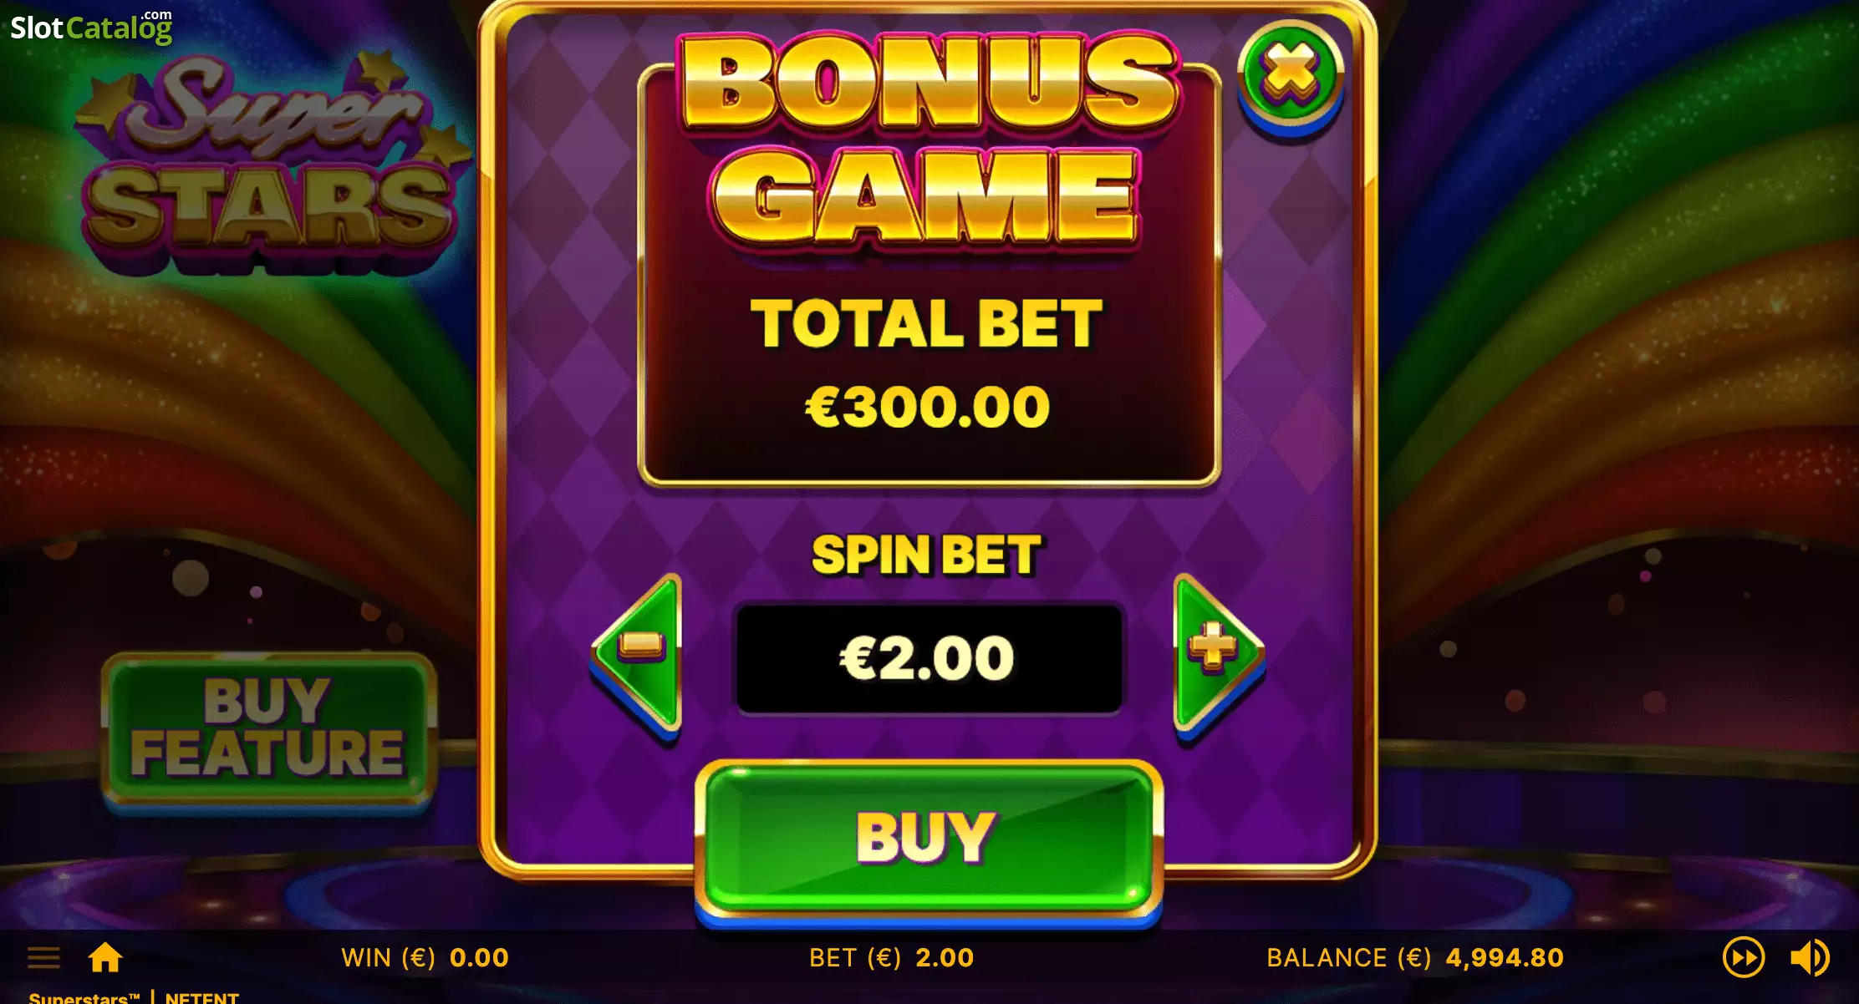Viewport: 1859px width, 1004px height.
Task: Click the BONUS GAME title banner
Action: 928,138
